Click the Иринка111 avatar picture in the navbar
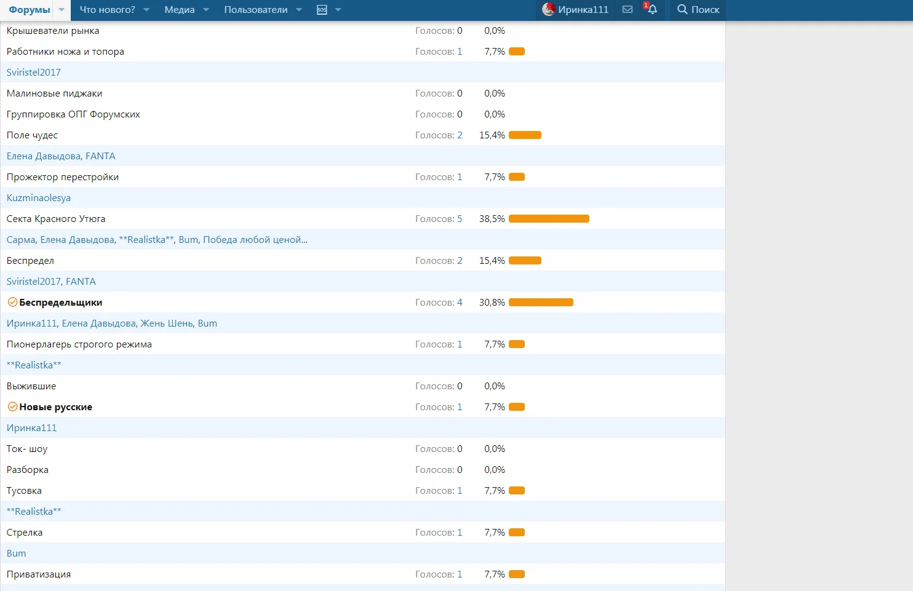913x591 pixels. [x=549, y=9]
